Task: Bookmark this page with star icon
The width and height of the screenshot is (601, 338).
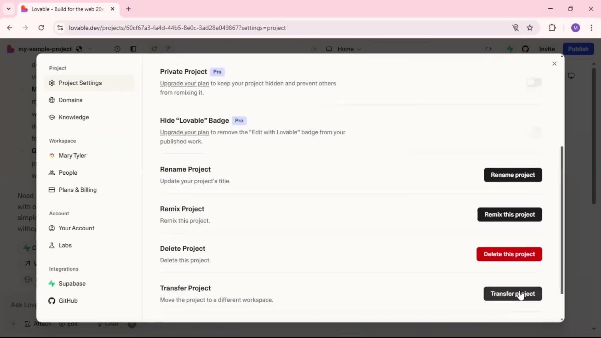Action: pyautogui.click(x=530, y=28)
